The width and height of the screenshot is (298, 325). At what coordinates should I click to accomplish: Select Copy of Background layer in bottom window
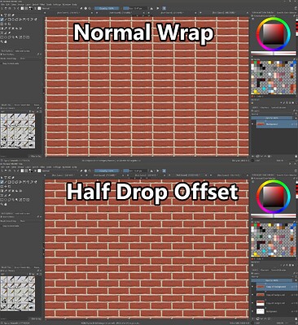pos(277,287)
